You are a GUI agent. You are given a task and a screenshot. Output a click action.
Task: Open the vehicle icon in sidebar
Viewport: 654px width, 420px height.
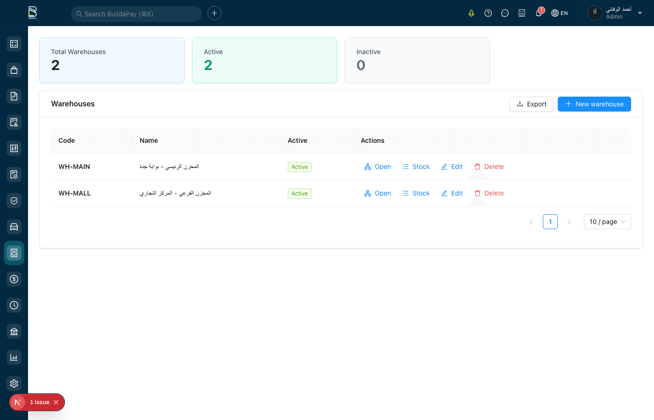pos(14,227)
